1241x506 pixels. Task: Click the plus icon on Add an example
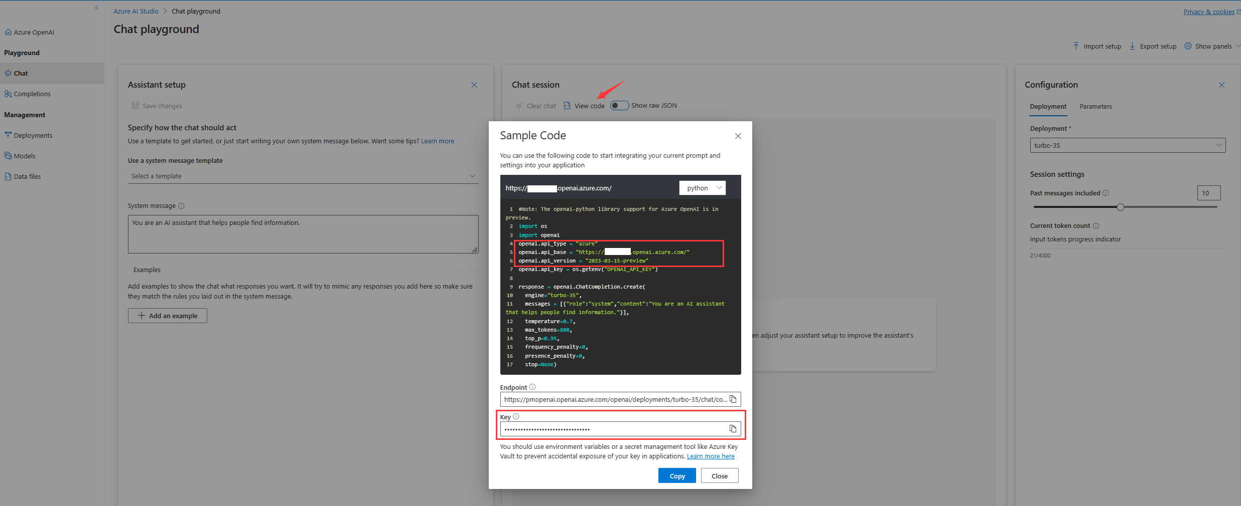[142, 316]
